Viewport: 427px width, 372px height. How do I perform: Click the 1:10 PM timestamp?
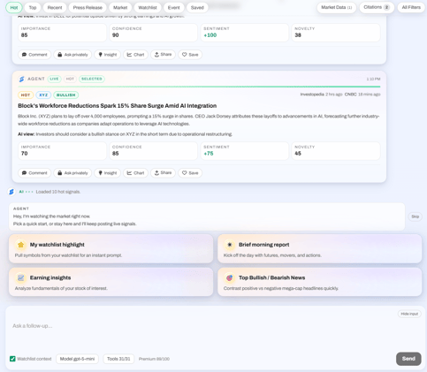(373, 79)
